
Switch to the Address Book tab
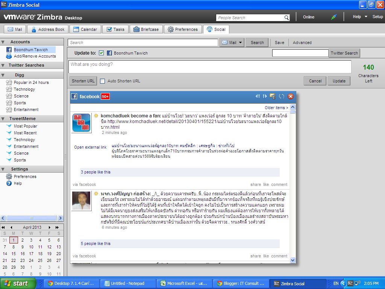[48, 29]
